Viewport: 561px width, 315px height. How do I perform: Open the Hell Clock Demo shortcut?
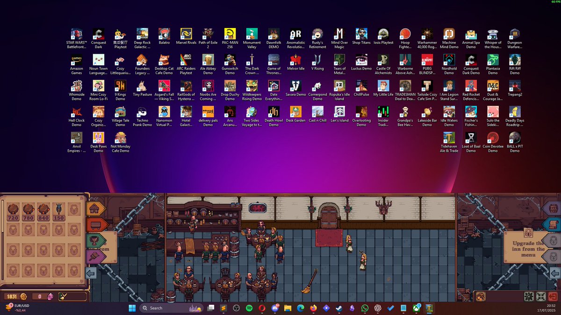tap(77, 116)
